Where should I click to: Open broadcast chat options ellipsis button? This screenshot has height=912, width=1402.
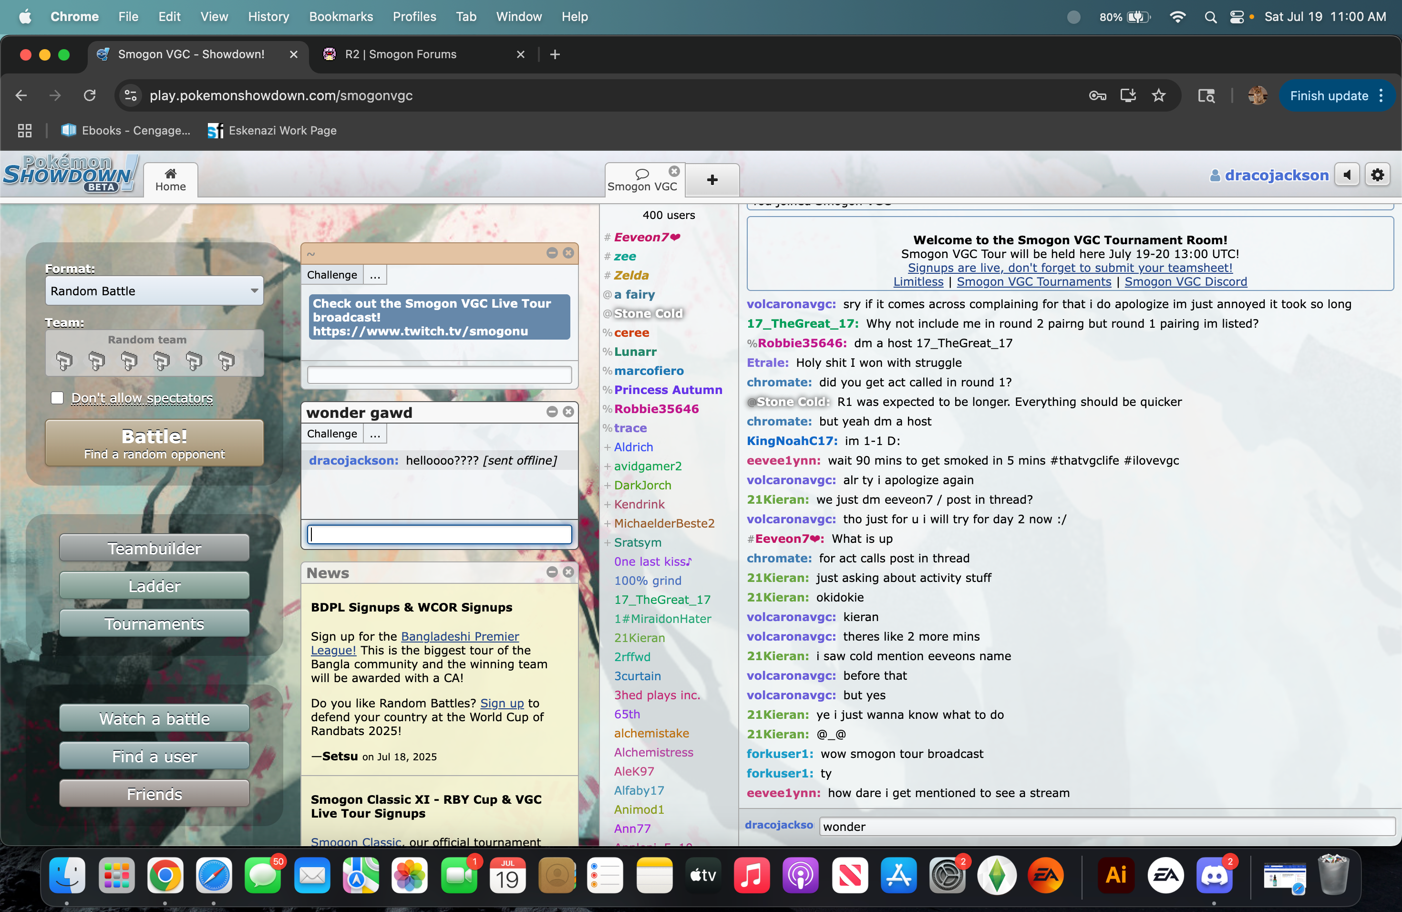375,275
